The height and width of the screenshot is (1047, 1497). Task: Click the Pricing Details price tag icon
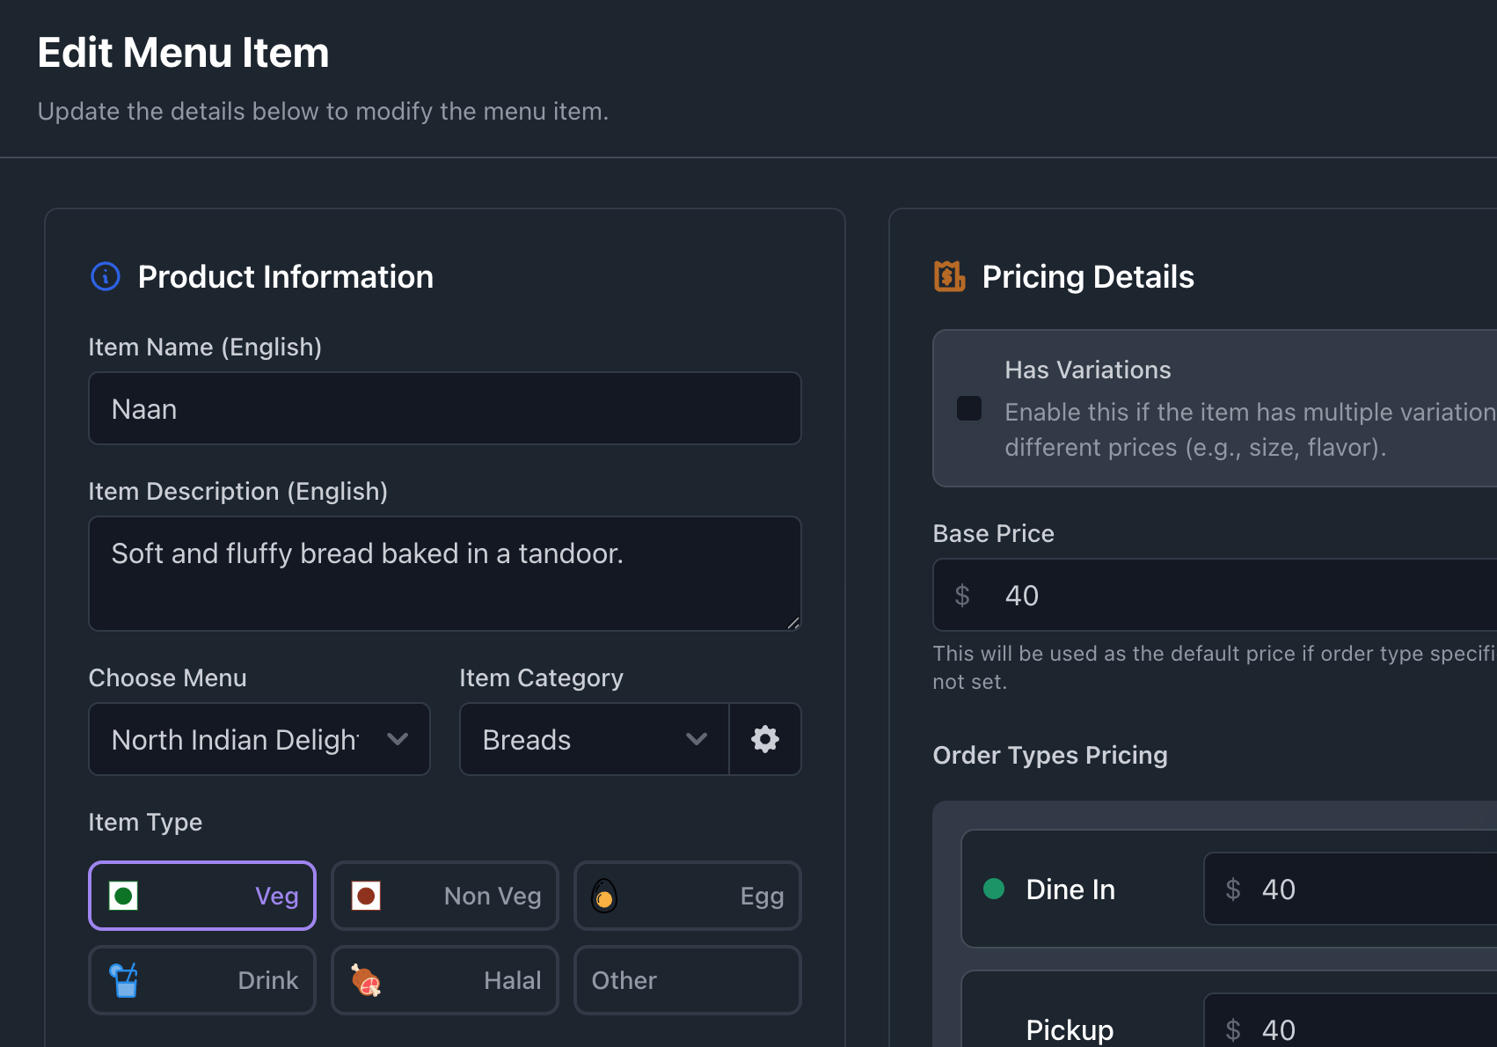tap(949, 276)
